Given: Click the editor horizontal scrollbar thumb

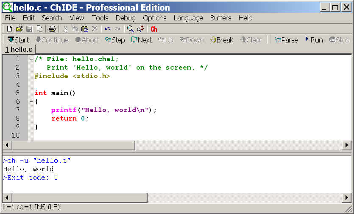Looking at the screenshot, I should (74, 145).
